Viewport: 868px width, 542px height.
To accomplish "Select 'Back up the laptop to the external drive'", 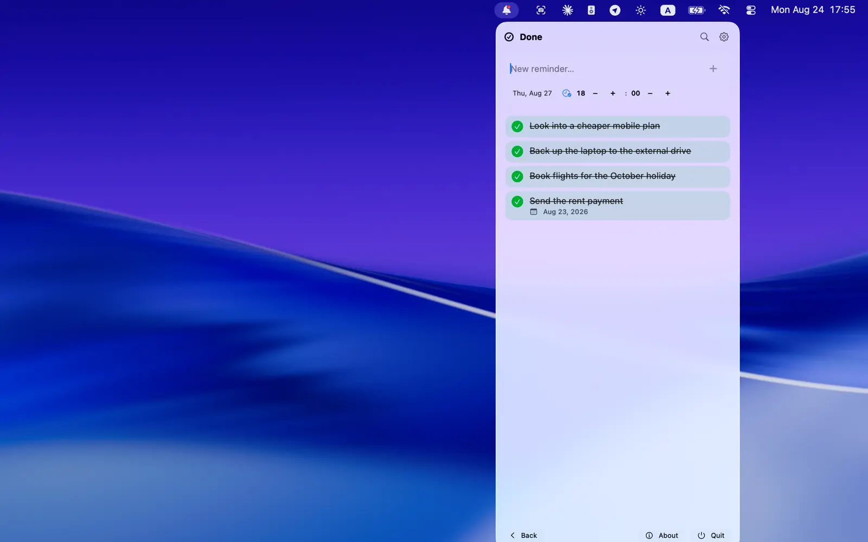I will point(610,151).
